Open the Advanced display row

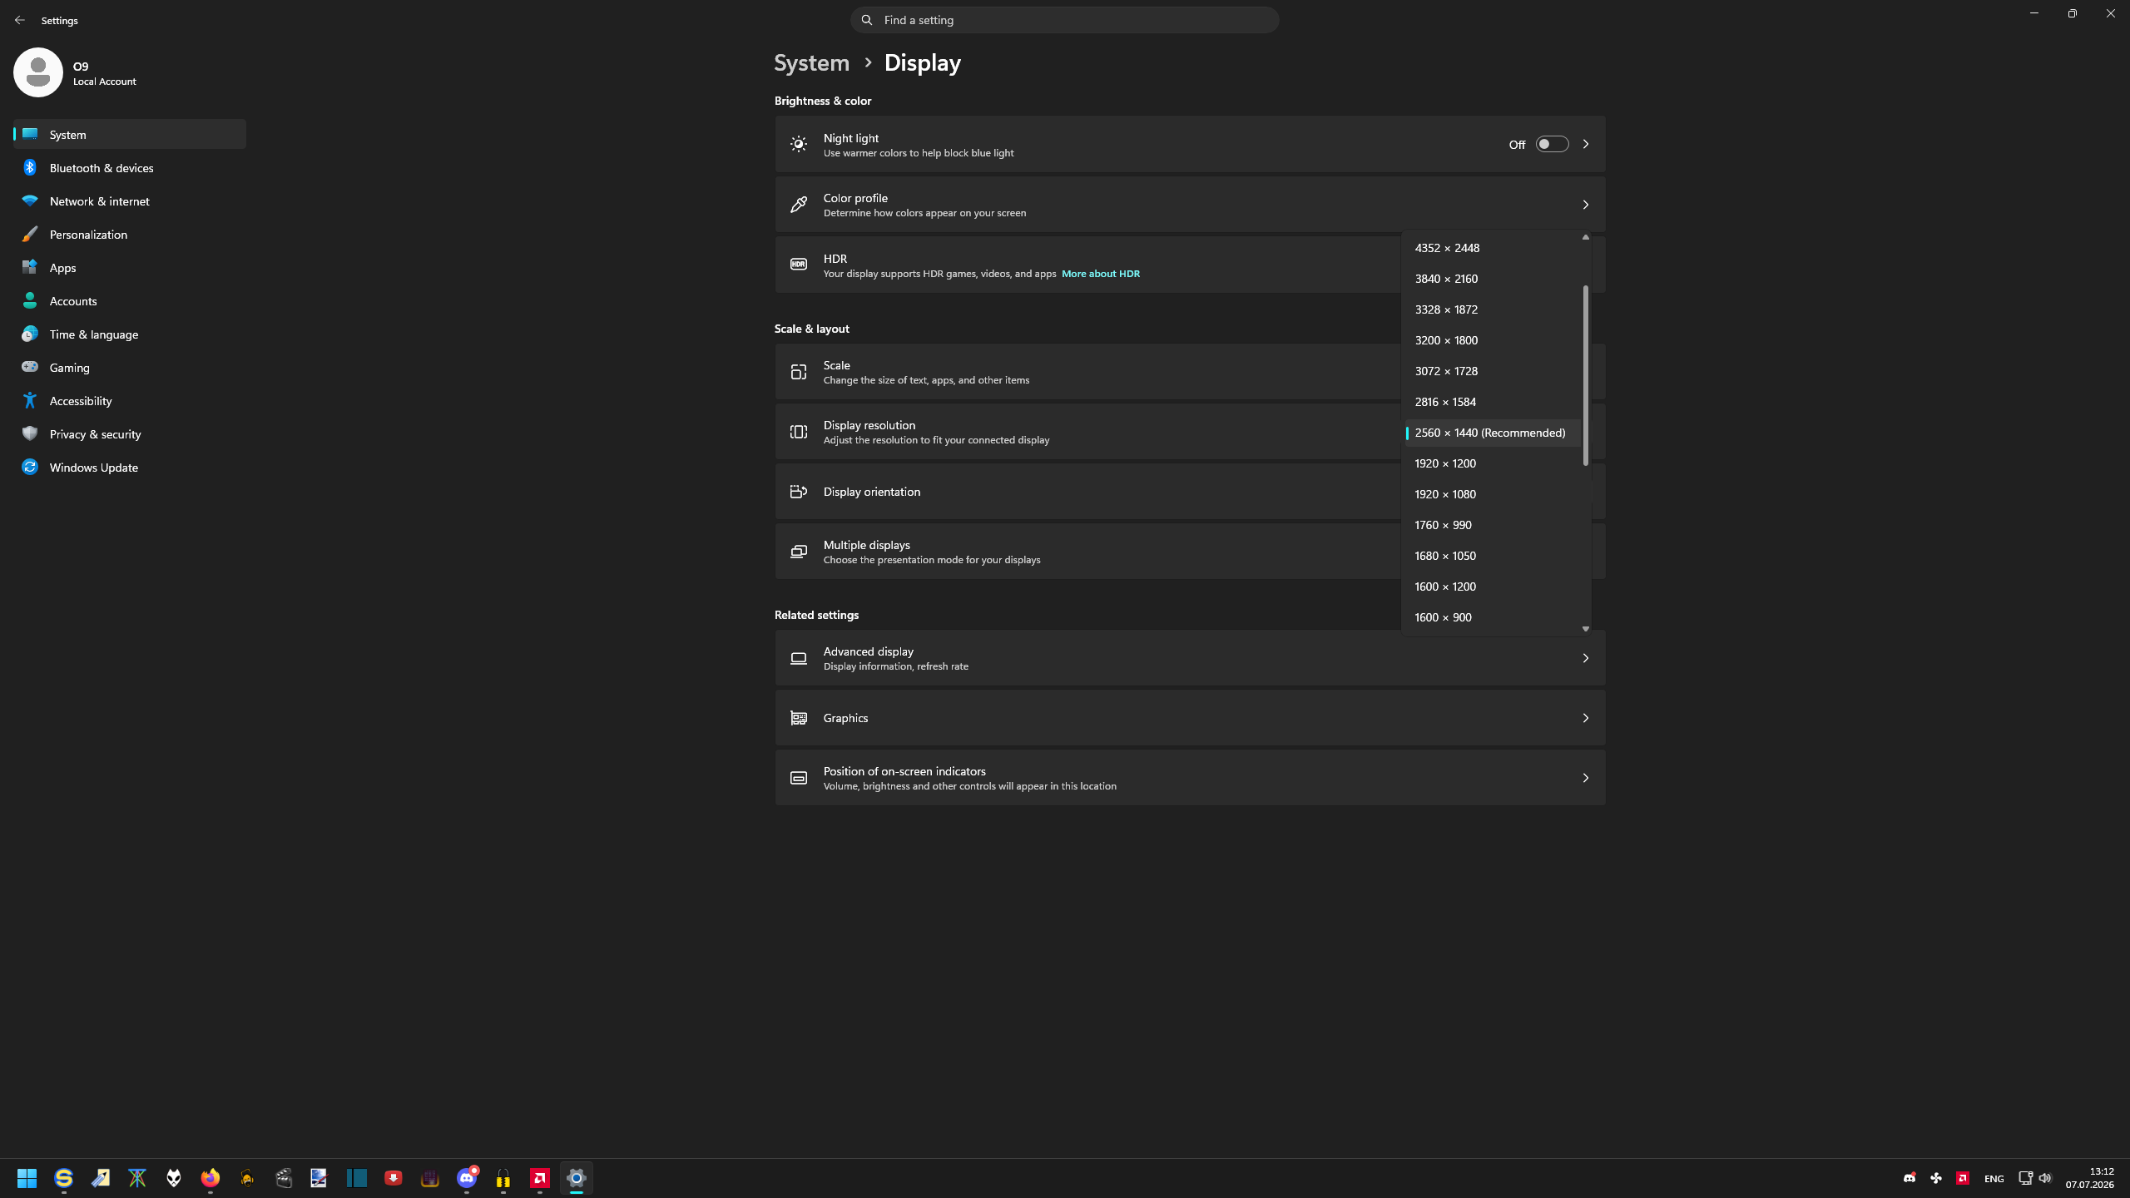[x=1190, y=658]
